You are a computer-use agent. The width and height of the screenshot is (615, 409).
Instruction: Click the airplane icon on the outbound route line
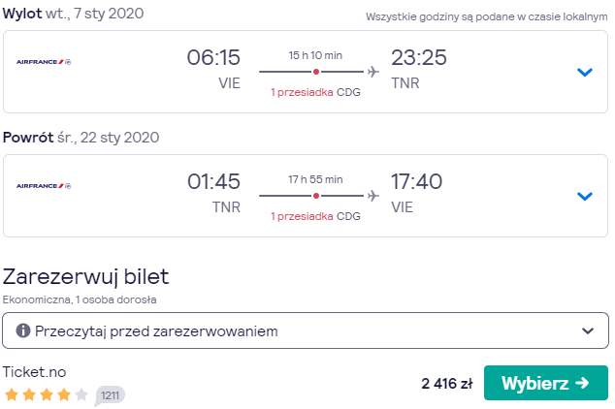[373, 72]
